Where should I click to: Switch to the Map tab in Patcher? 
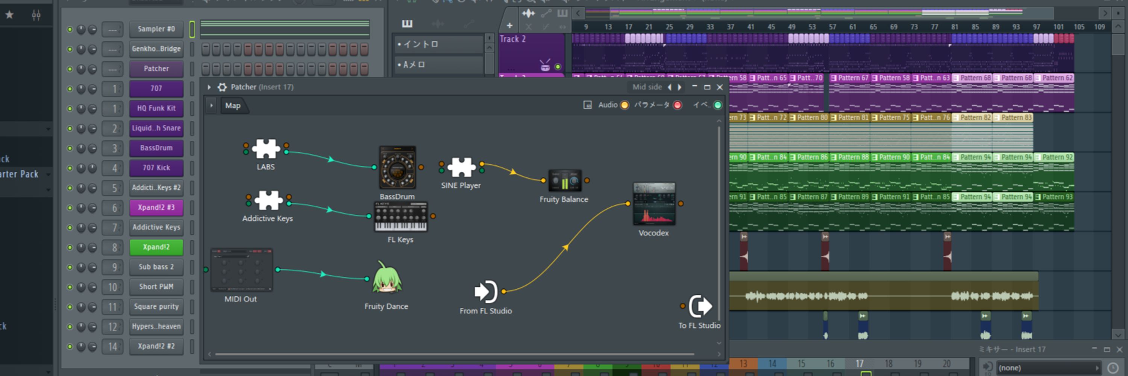click(x=232, y=106)
